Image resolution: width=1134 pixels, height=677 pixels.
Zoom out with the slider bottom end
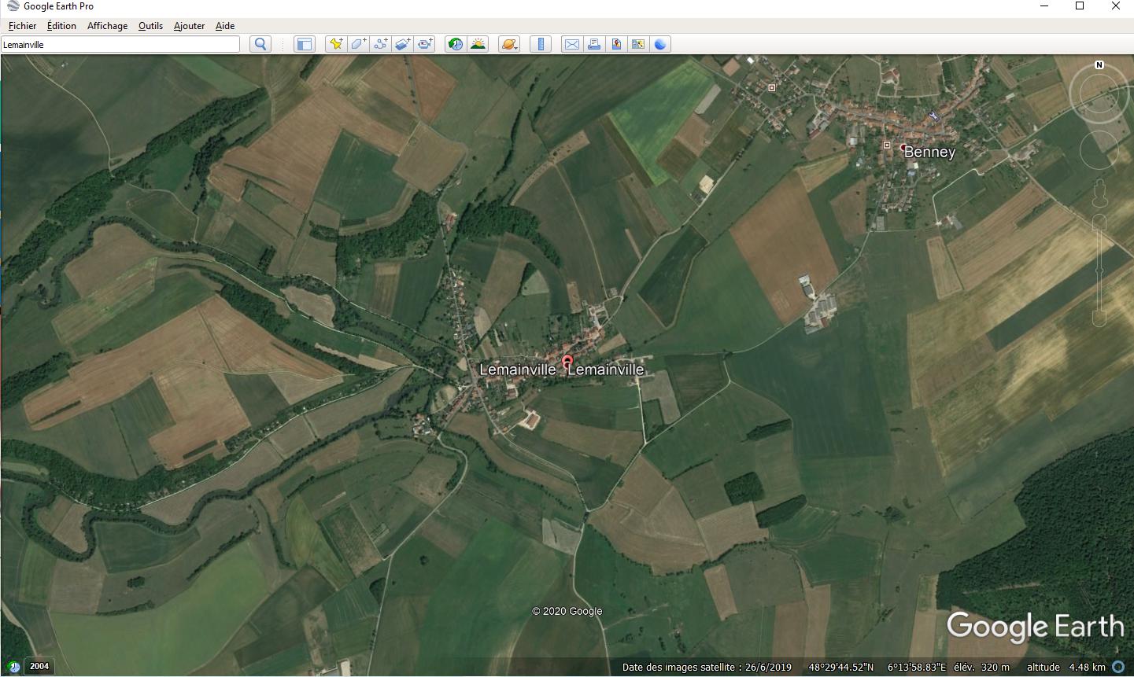click(1099, 318)
